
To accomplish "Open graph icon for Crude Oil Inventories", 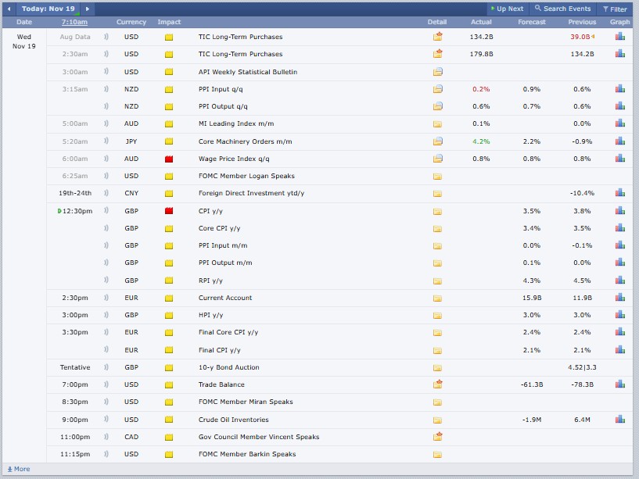I will pyautogui.click(x=619, y=420).
